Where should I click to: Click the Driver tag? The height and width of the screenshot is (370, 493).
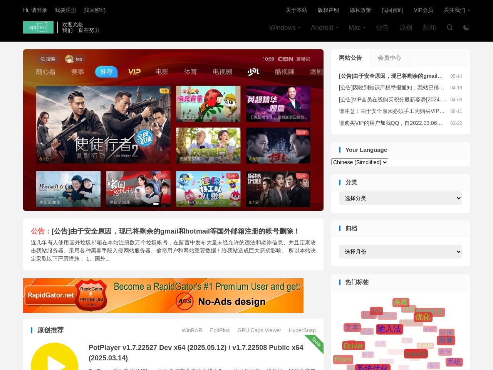[353, 346]
